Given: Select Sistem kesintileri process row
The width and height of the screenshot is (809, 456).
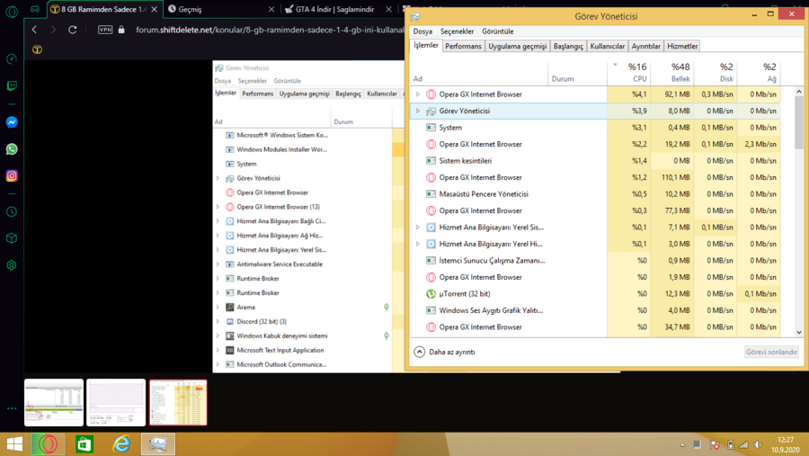Looking at the screenshot, I should tap(595, 161).
